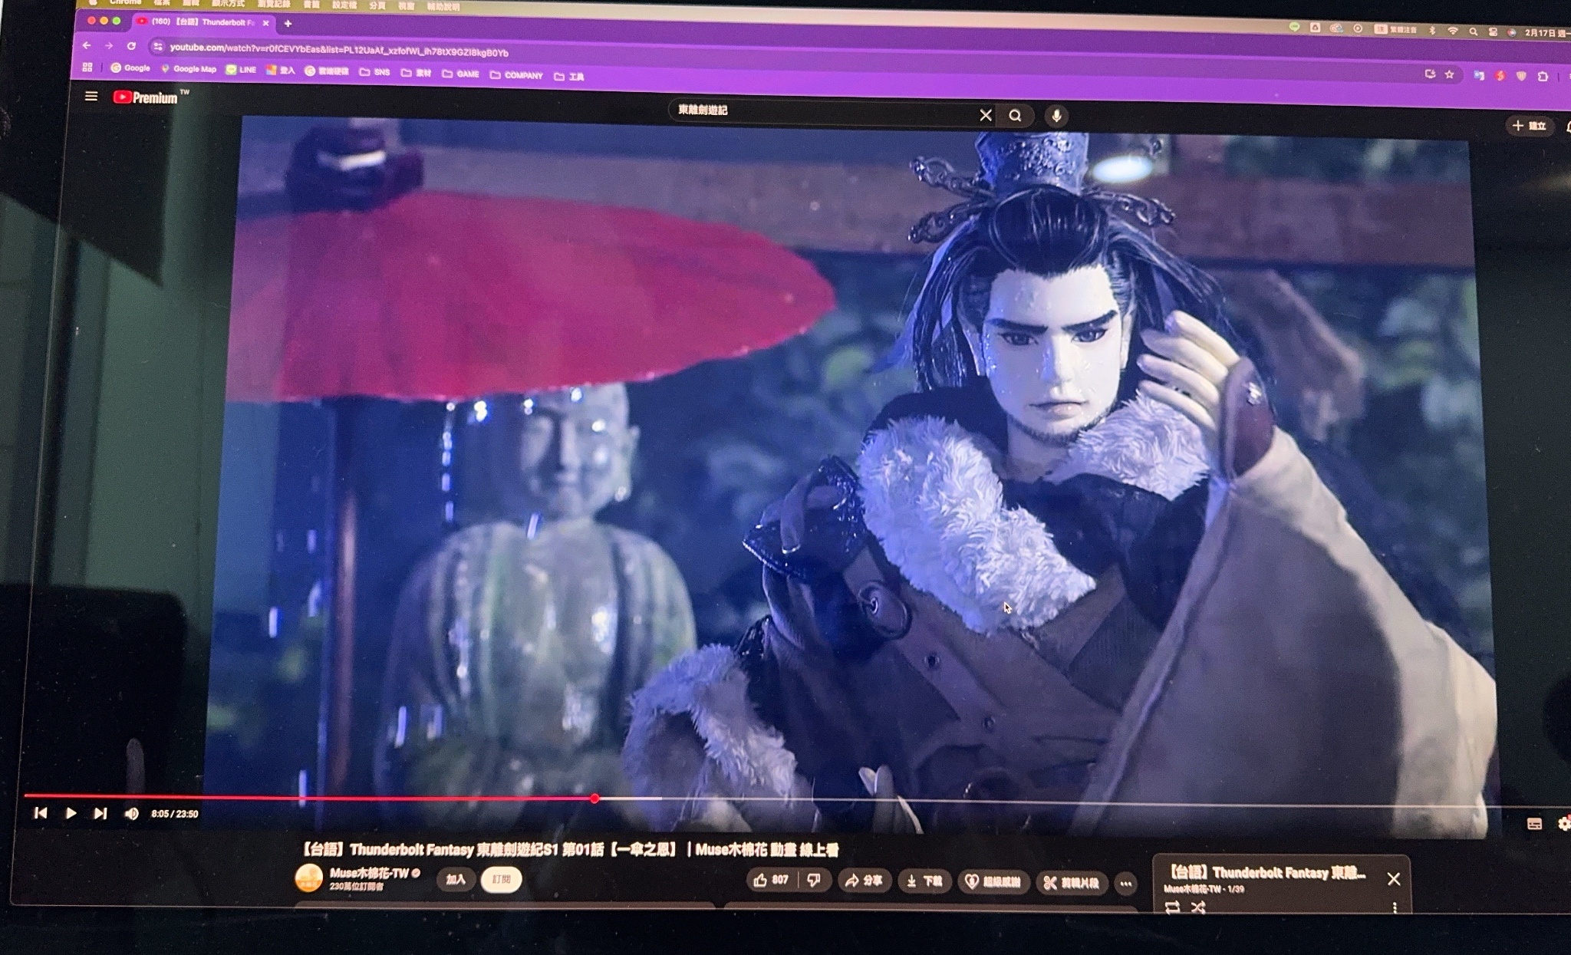Bookmark this page with star icon
Screen dimensions: 1571x955
pos(1449,74)
